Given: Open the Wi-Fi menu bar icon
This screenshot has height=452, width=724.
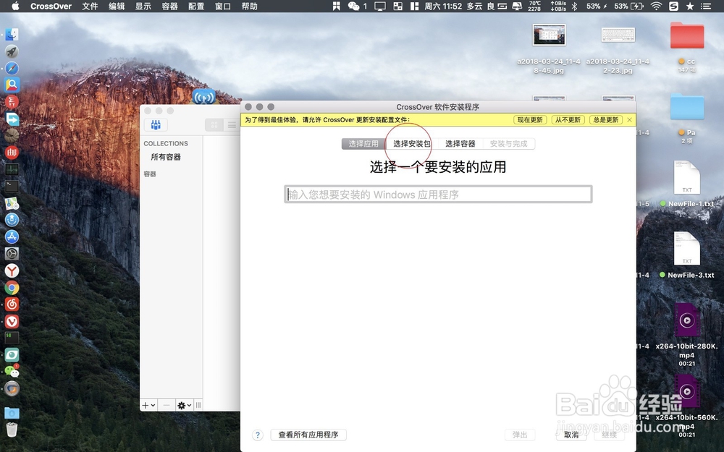Looking at the screenshot, I should (656, 6).
